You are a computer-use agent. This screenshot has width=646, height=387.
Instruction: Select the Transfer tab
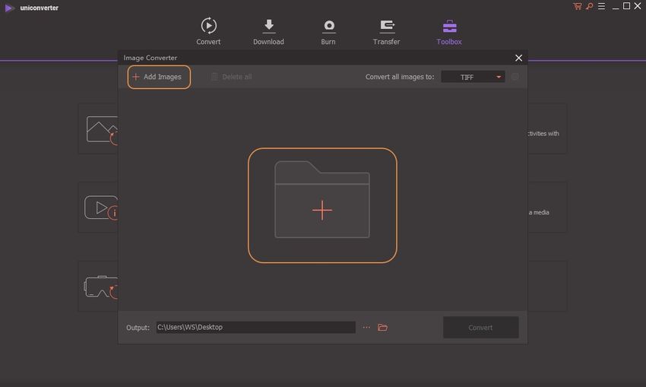(x=386, y=31)
